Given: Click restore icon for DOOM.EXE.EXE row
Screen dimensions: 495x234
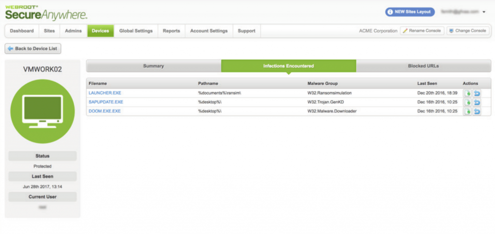Looking at the screenshot, I should point(477,112).
